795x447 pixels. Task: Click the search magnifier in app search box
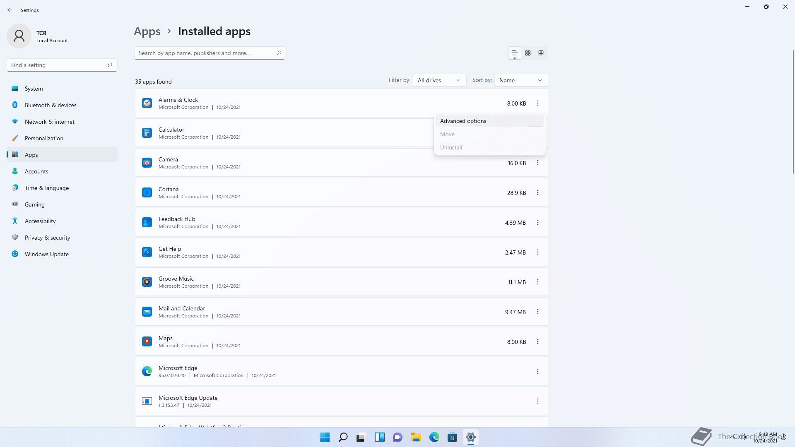[279, 53]
